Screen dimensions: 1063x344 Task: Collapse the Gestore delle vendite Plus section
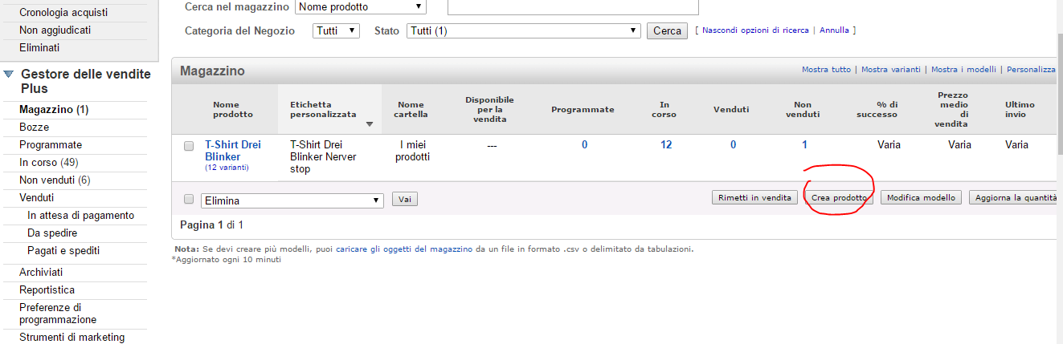[x=8, y=74]
